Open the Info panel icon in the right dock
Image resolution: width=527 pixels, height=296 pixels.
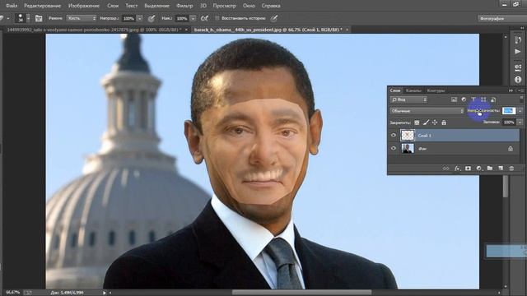click(x=518, y=80)
